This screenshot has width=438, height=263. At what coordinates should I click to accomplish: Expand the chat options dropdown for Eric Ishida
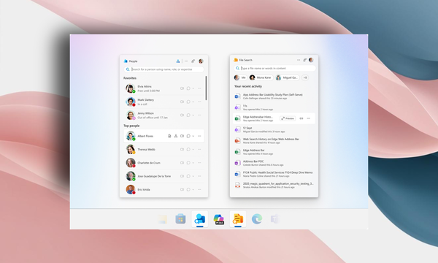[x=193, y=189]
